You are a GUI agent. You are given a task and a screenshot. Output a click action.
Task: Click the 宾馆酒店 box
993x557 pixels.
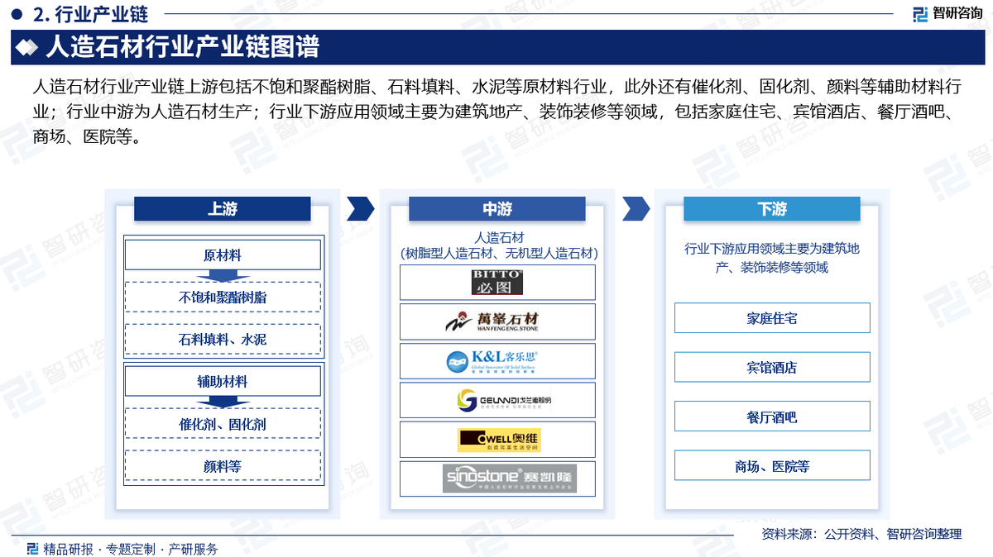tap(771, 367)
